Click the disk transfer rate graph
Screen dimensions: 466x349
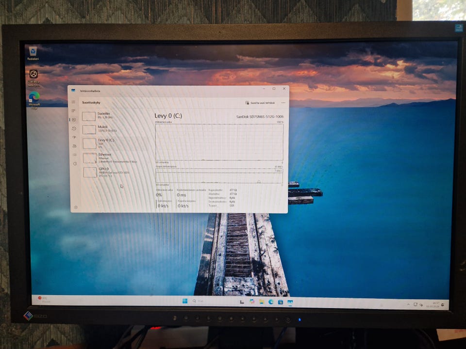[x=219, y=176]
